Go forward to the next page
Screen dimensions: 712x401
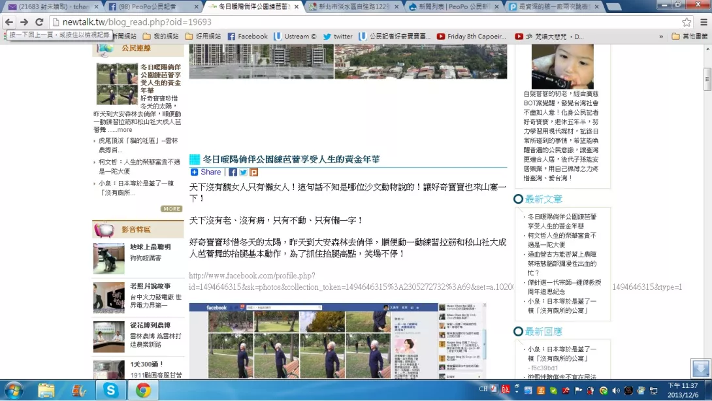[x=24, y=22]
